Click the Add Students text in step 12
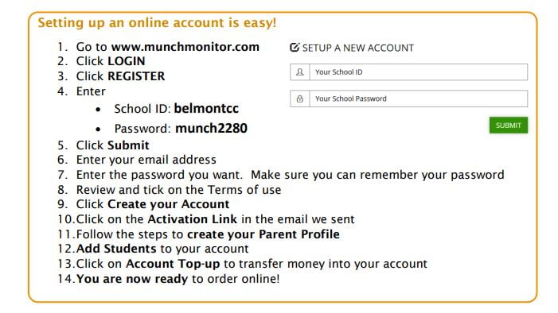Screen dimensions: 558x313 (x=116, y=249)
